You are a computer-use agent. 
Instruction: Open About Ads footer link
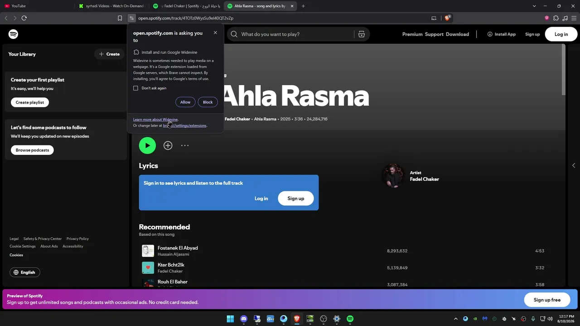coord(49,246)
